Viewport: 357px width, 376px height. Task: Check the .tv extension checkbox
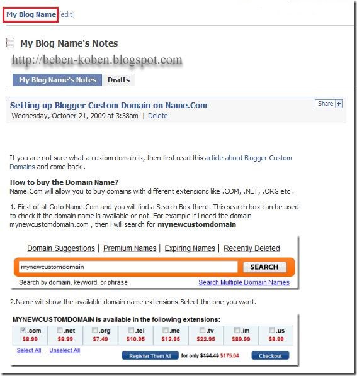202,330
